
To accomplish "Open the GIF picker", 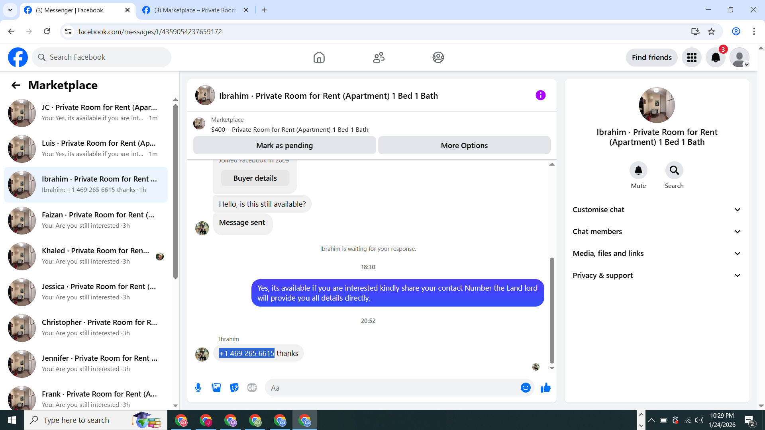I will coord(252,388).
